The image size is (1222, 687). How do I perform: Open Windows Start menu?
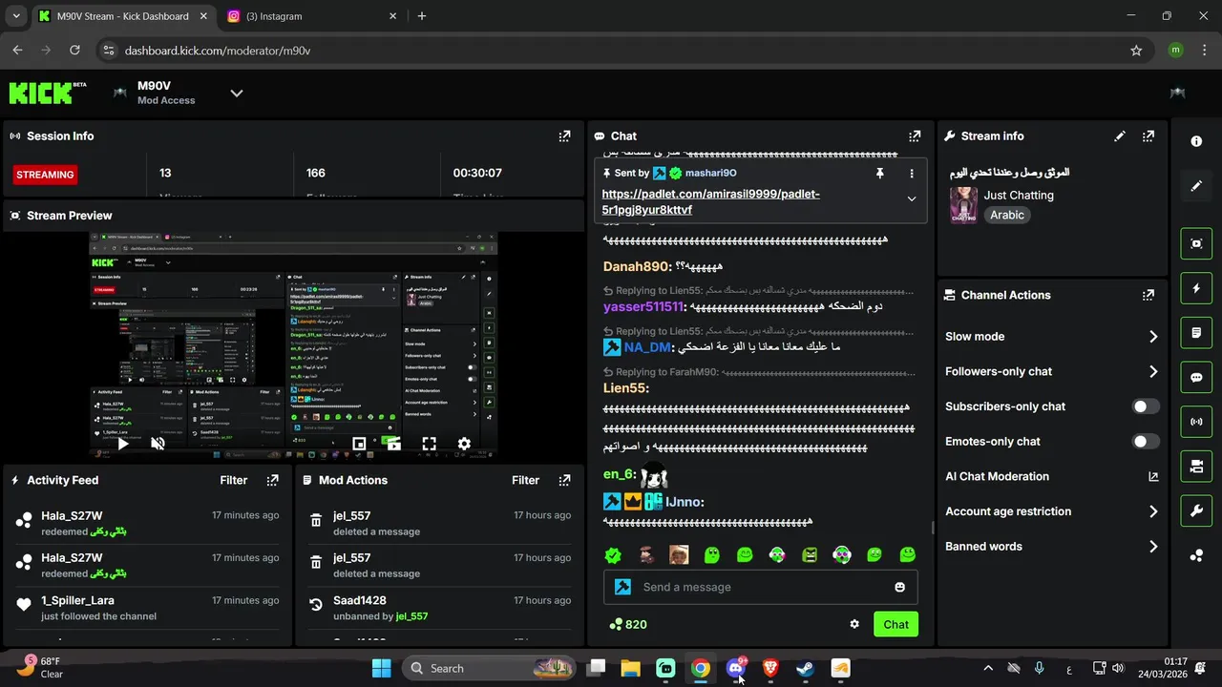(381, 668)
